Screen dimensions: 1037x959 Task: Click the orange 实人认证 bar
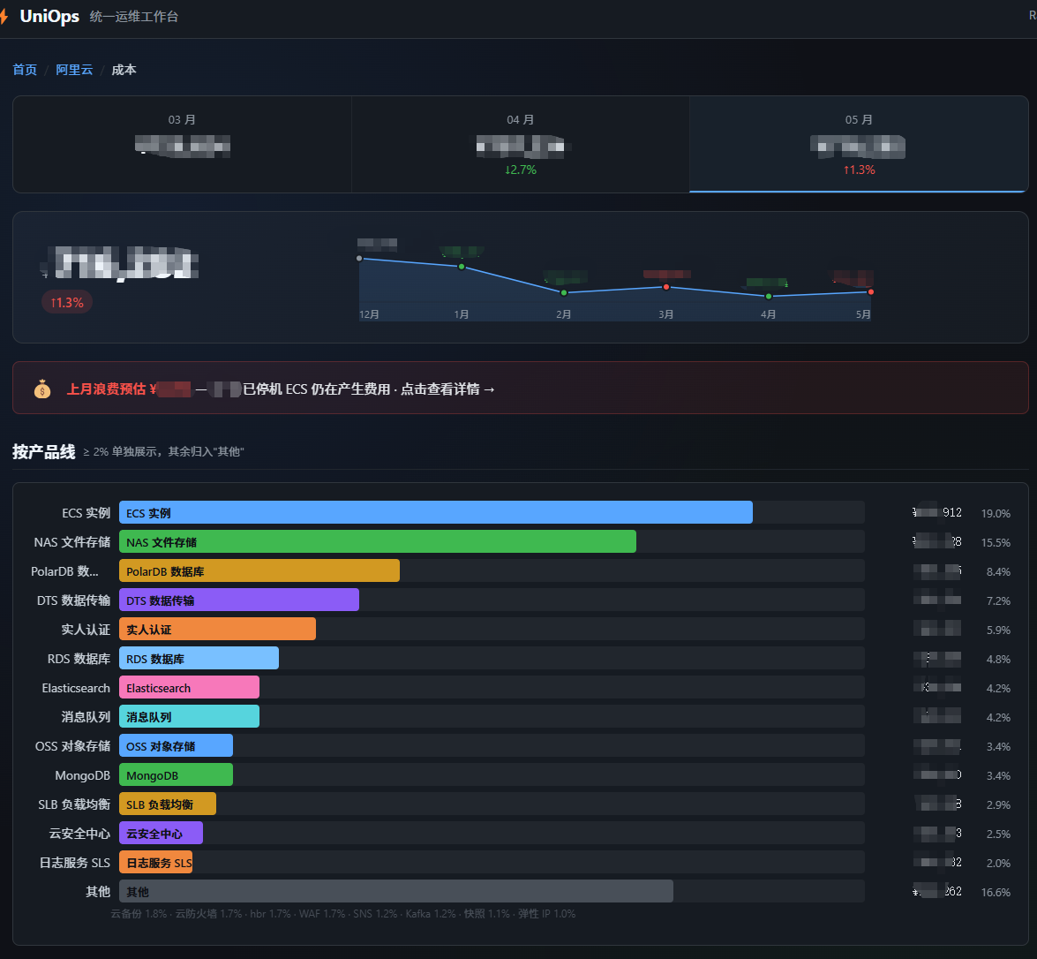pos(218,629)
